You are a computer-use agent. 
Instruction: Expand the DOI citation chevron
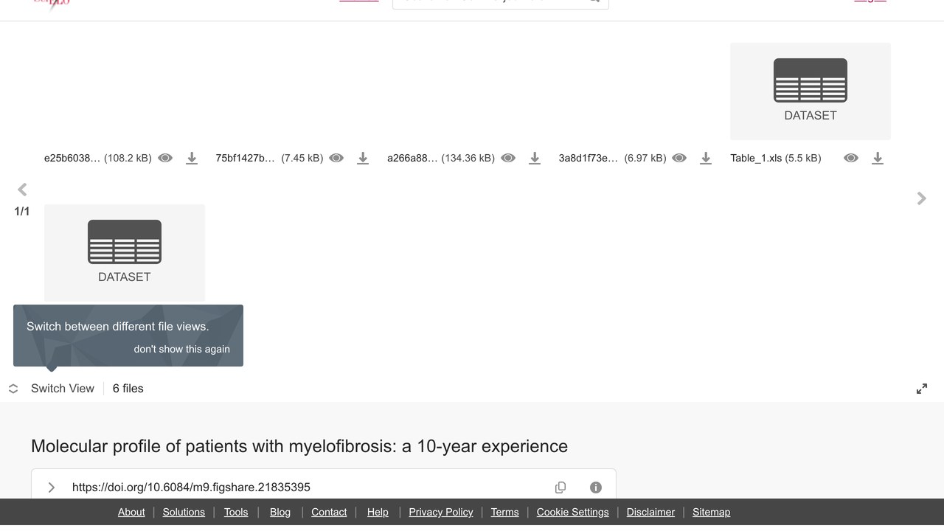pyautogui.click(x=52, y=487)
